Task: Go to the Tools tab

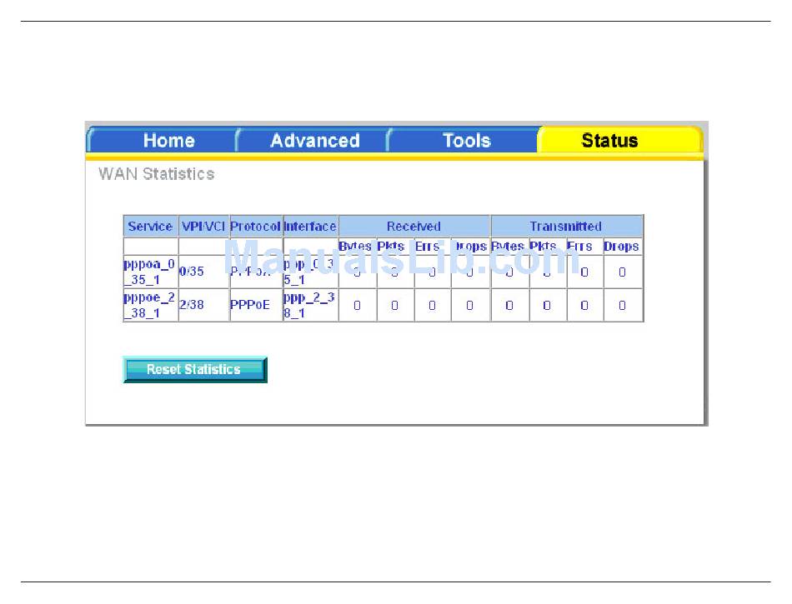Action: click(x=466, y=141)
